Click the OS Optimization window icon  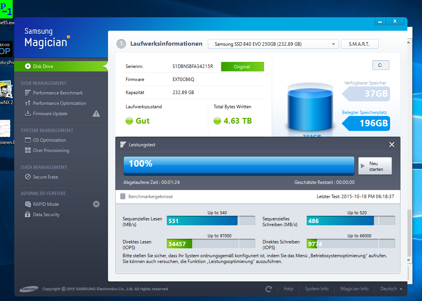point(27,140)
